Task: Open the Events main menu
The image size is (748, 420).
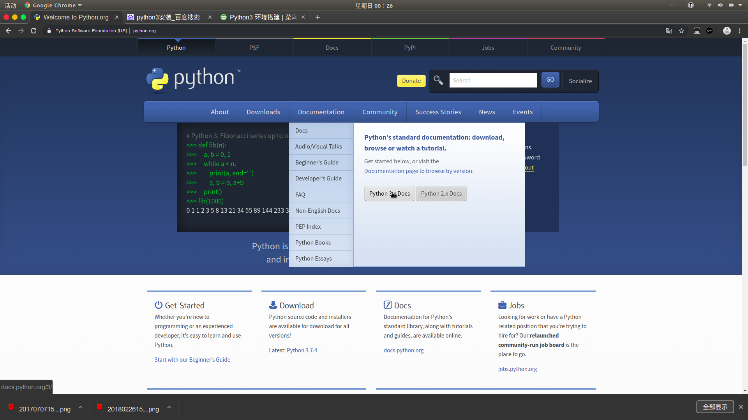Action: click(x=523, y=112)
